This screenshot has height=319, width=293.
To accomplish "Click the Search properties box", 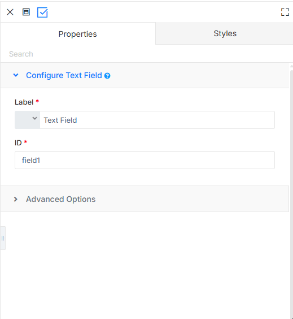I will click(x=146, y=54).
